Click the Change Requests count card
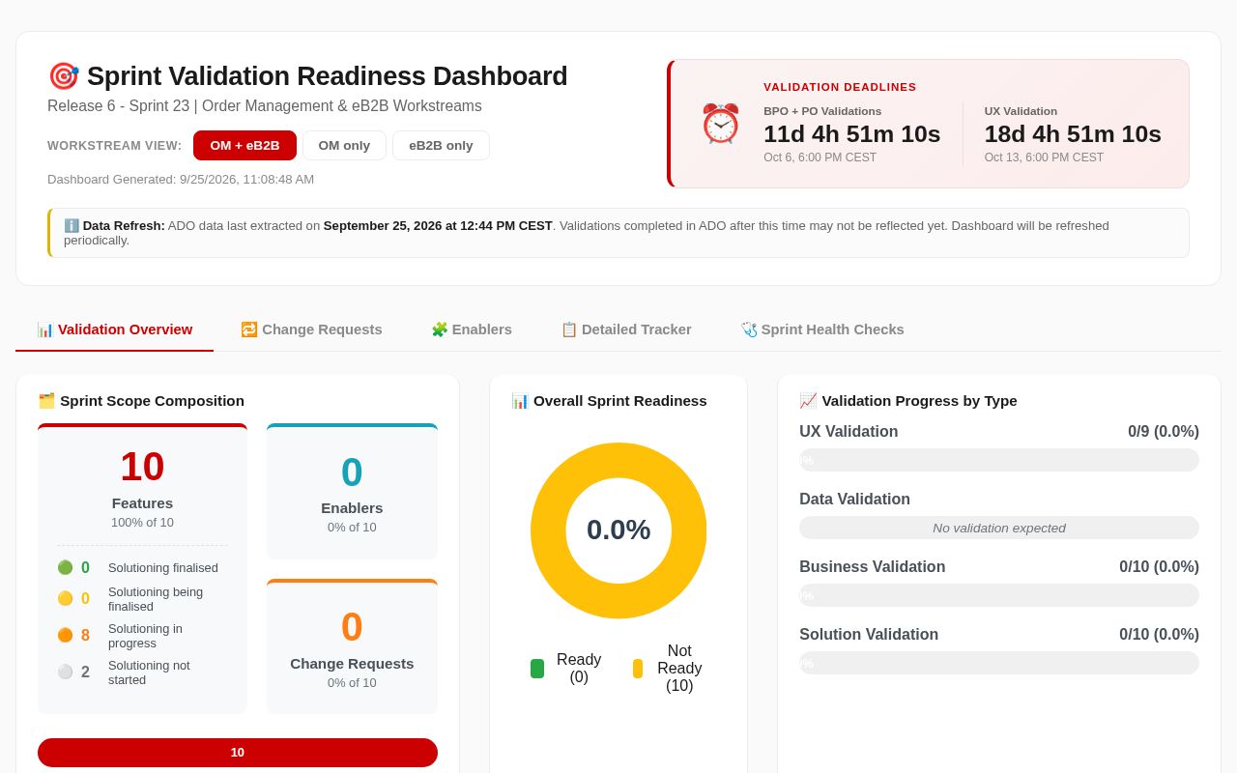The width and height of the screenshot is (1237, 773). [x=352, y=646]
